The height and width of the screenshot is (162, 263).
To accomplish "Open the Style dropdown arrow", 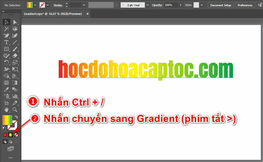I will [202, 5].
